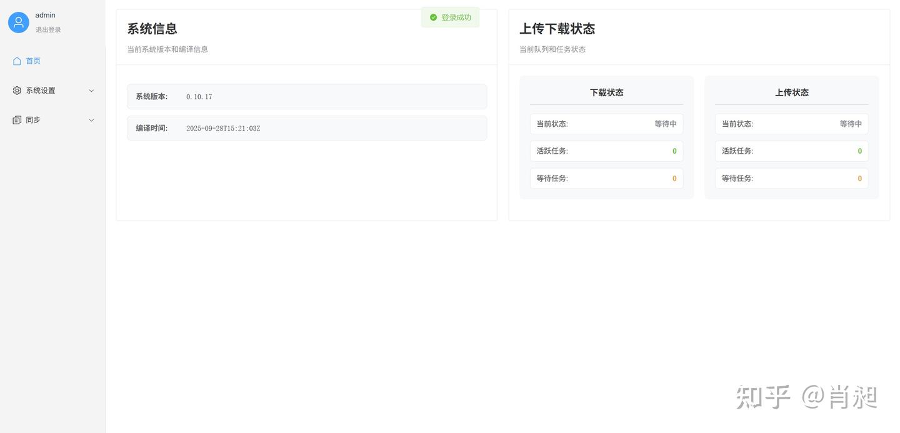Viewport: 900px width, 433px height.
Task: Click the version value 0.10.17
Action: click(x=199, y=97)
